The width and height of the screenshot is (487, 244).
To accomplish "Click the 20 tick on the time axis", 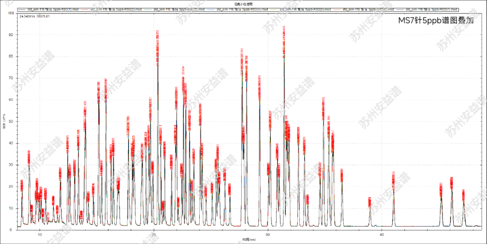I will point(154,234).
